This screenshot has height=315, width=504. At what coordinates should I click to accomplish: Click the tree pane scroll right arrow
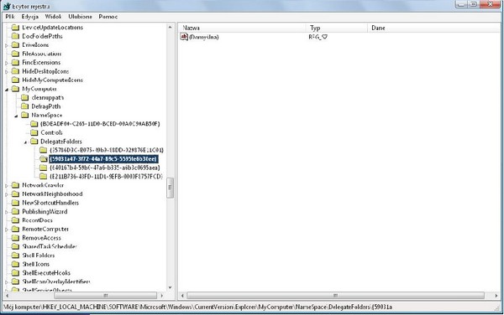[x=161, y=296]
